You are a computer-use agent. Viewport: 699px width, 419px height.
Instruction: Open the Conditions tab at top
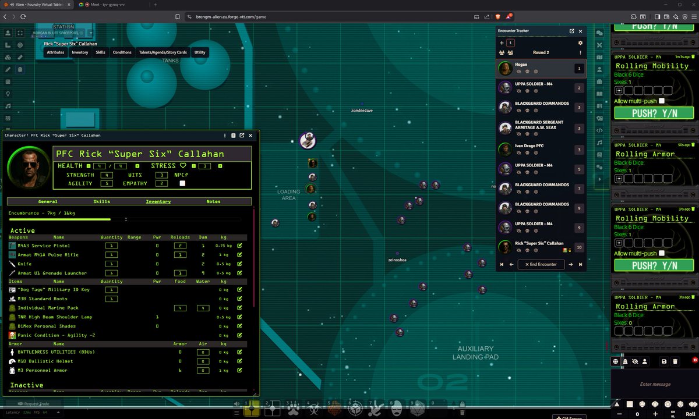(122, 52)
